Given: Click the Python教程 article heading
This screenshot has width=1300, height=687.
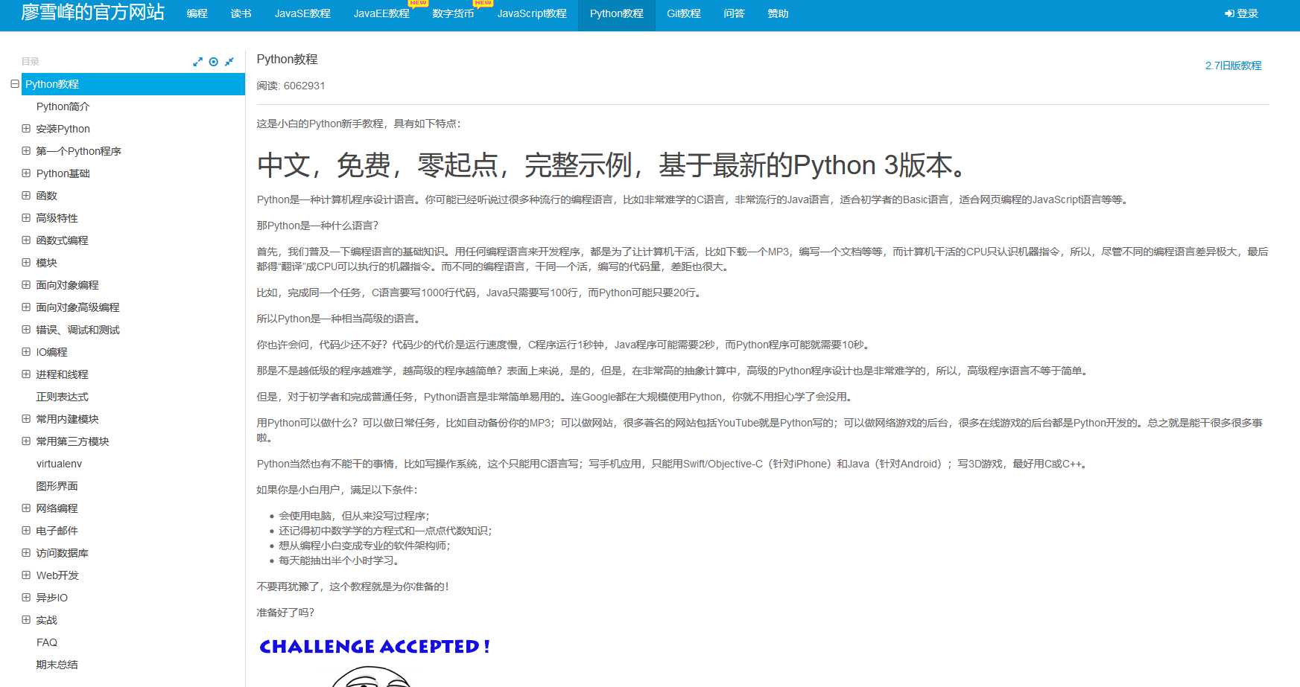Looking at the screenshot, I should (287, 60).
